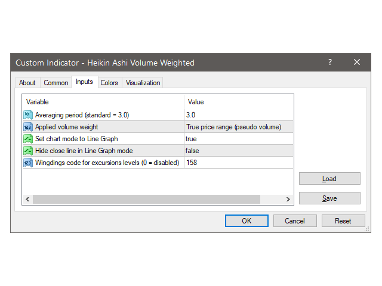
Task: Select the Inputs tab
Action: click(x=84, y=82)
